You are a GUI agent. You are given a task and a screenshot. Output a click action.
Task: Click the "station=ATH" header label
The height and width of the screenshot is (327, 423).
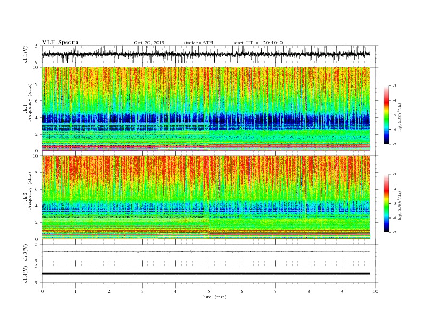pyautogui.click(x=198, y=43)
